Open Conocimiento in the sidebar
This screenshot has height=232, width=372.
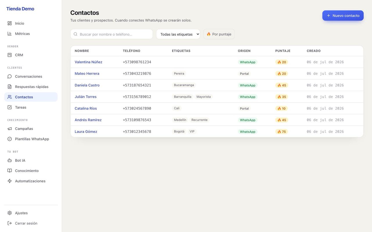[31, 171]
